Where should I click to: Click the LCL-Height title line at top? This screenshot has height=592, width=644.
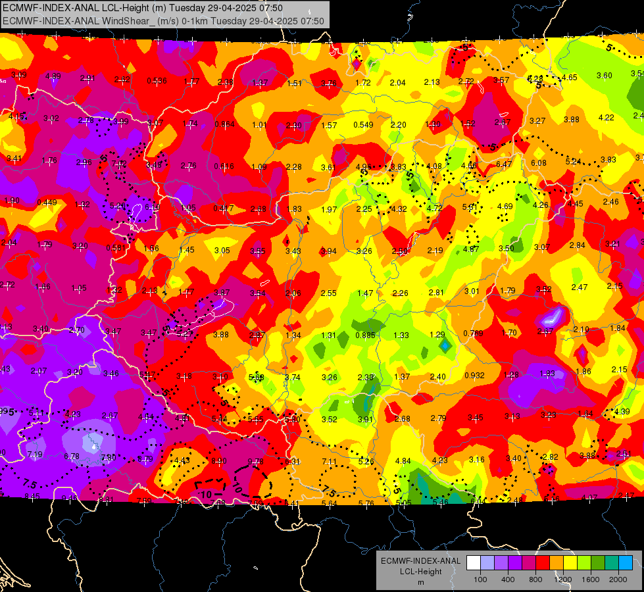pos(143,8)
